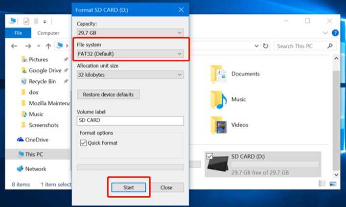The height and width of the screenshot is (207, 346).
Task: Click the blue Help question mark icon
Action: click(335, 33)
